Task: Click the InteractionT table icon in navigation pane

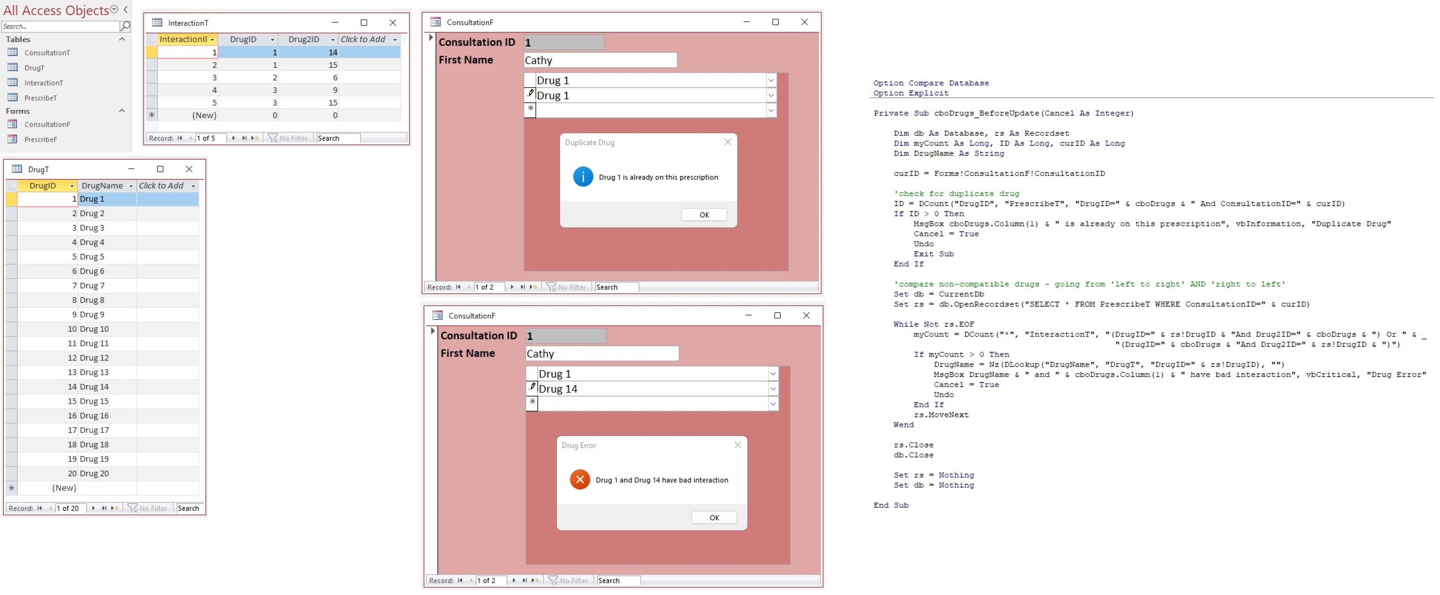Action: 12,83
